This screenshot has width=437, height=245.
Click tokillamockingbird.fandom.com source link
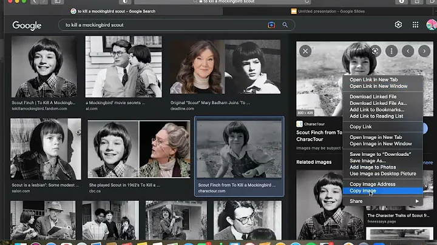(39, 109)
